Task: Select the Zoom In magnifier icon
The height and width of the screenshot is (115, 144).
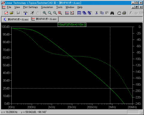Action: point(44,13)
